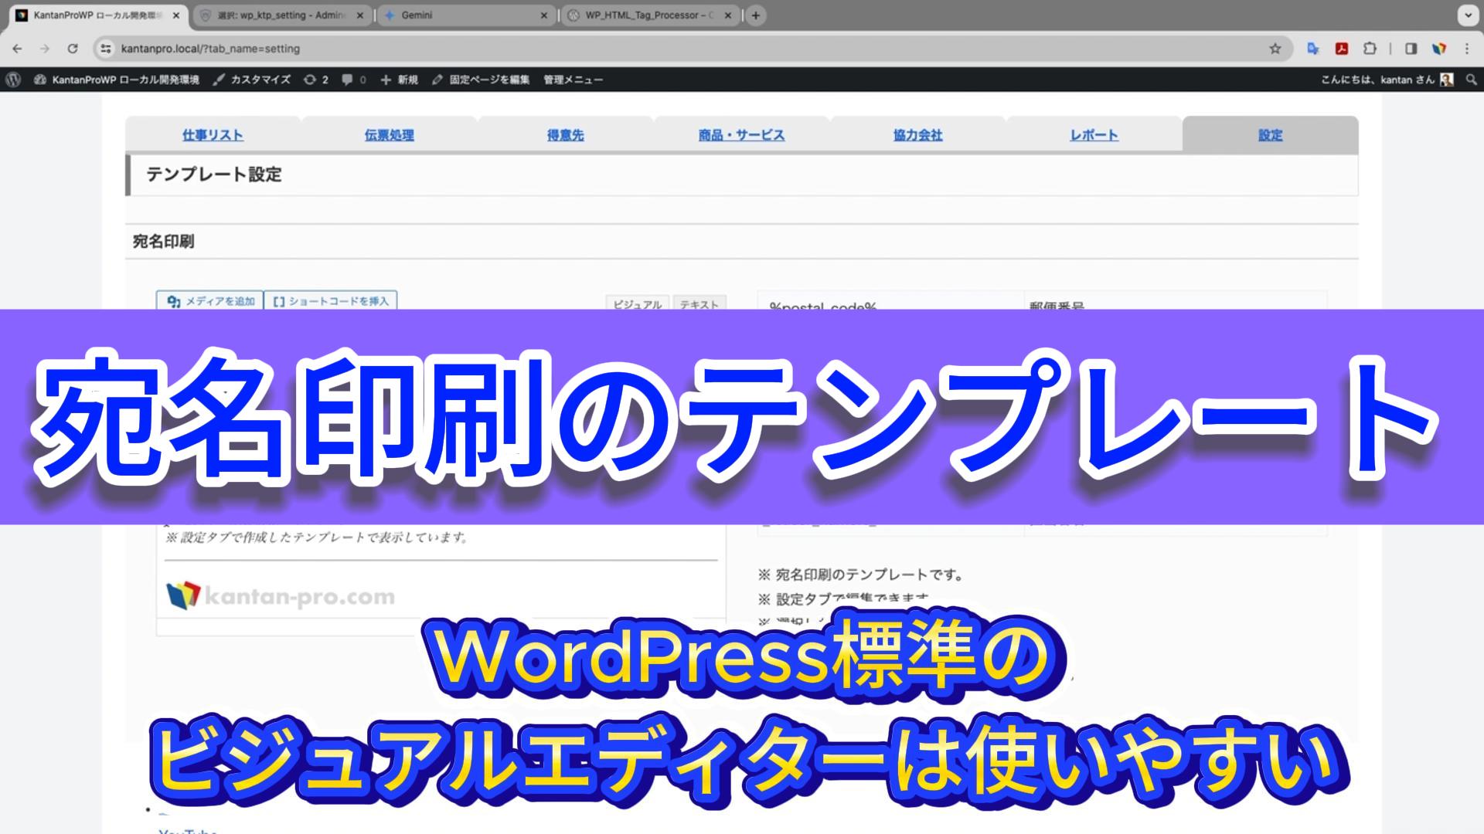The height and width of the screenshot is (834, 1484).
Task: Open the Extensions puzzle-piece menu
Action: coord(1370,49)
